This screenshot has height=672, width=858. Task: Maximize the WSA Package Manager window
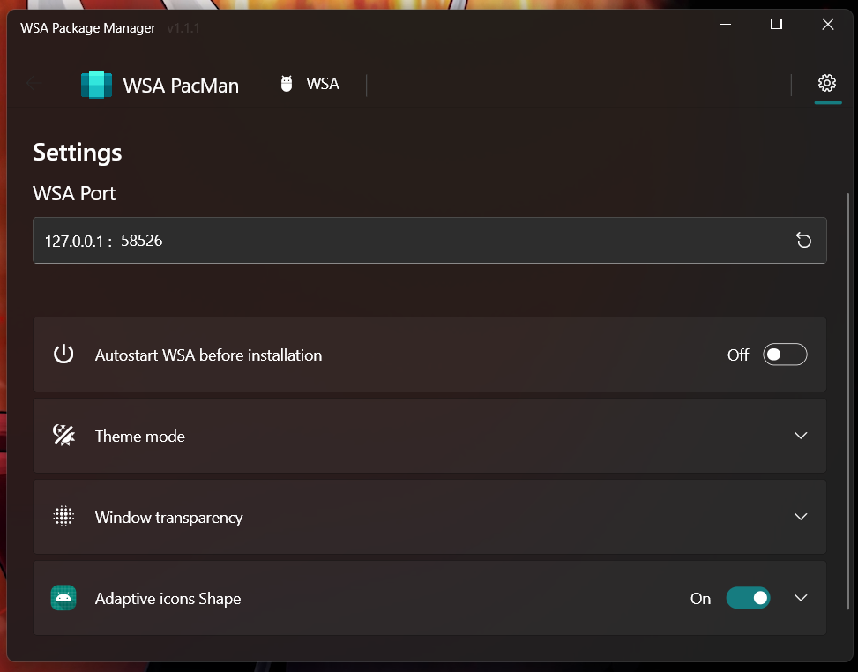click(776, 25)
